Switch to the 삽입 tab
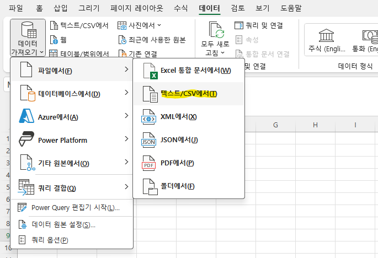378x258 pixels. [61, 8]
